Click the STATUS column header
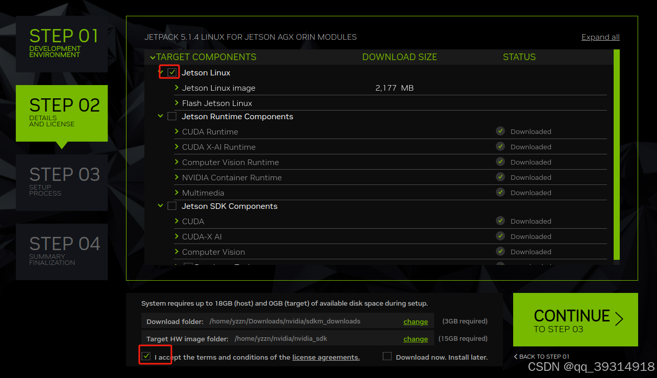This screenshot has width=657, height=378. coord(519,57)
